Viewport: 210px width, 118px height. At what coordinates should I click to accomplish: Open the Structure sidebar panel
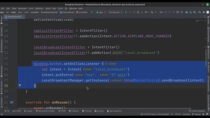click(x=1, y=102)
